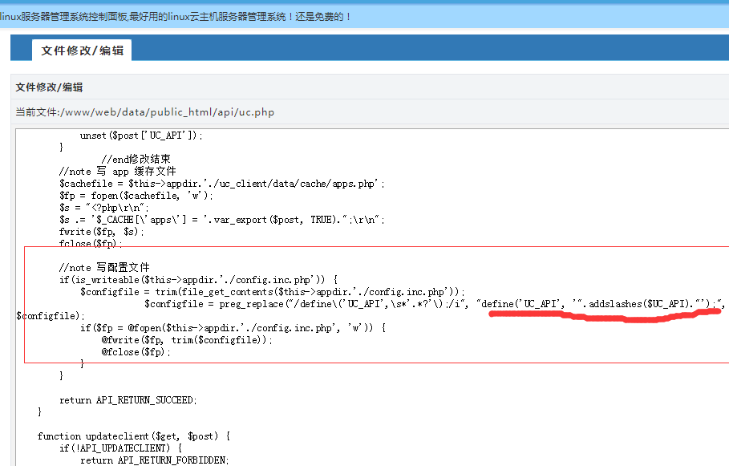Image resolution: width=729 pixels, height=466 pixels.
Task: Click the top banner text about linux服务器管理系统
Action: pos(176,16)
